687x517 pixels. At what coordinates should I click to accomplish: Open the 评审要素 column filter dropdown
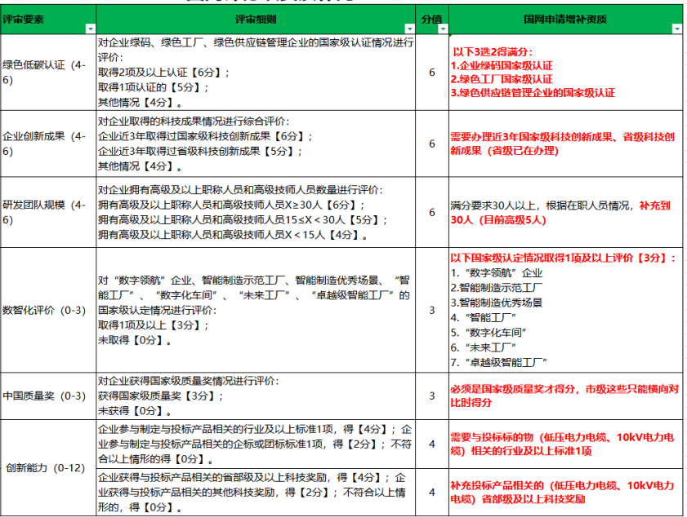(x=88, y=29)
